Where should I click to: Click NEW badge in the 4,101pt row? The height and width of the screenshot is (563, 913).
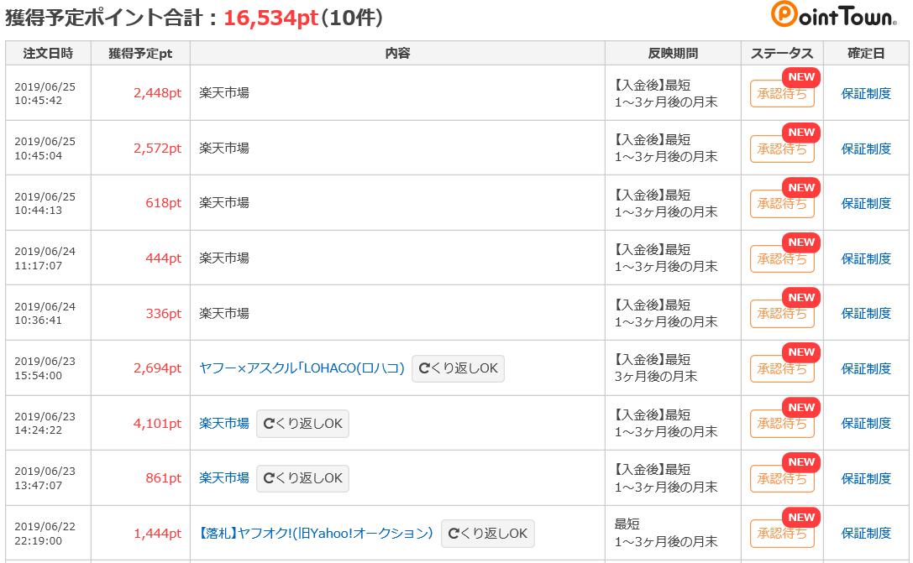[x=801, y=408]
